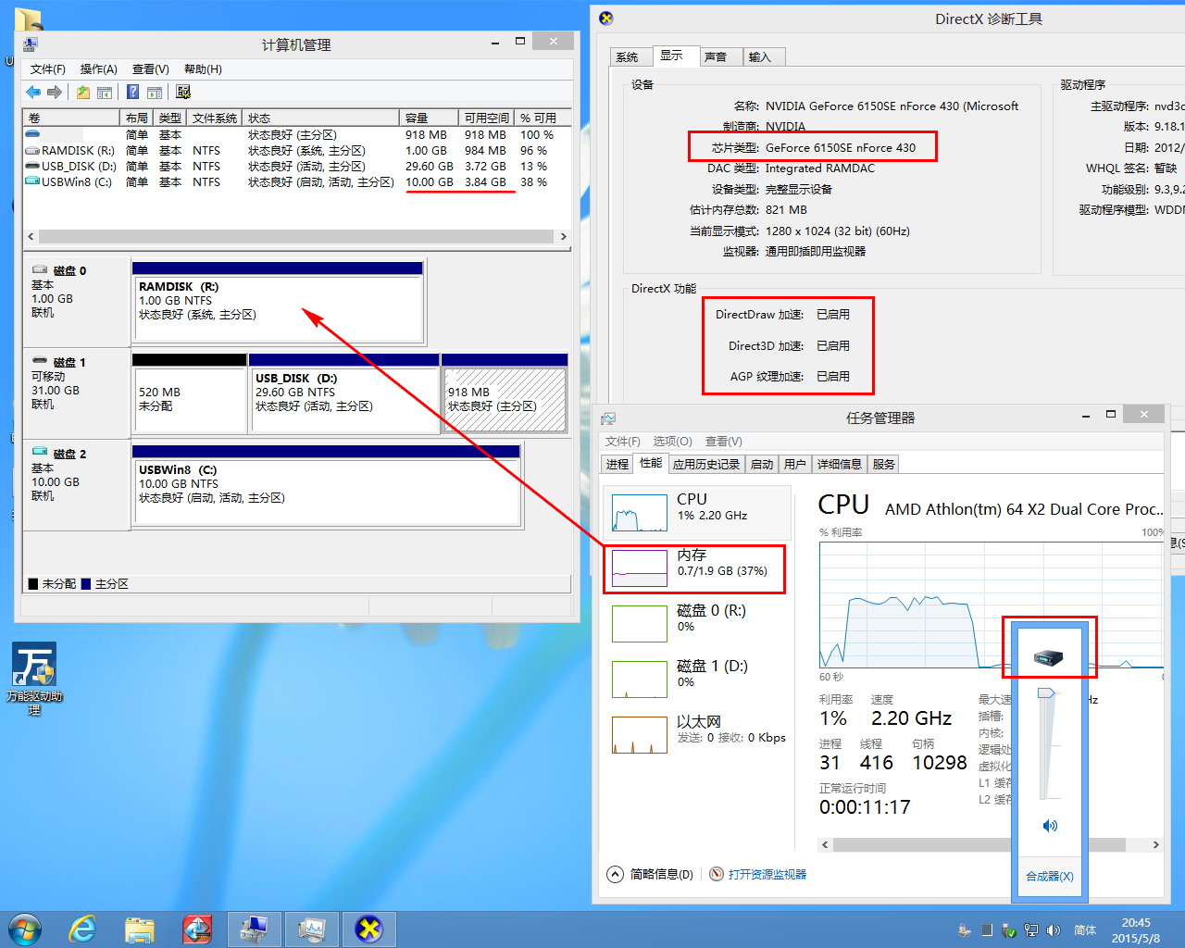The height and width of the screenshot is (948, 1185).
Task: Select the RAMDISK (R:) partition on 磁盘 0
Action: [x=278, y=304]
